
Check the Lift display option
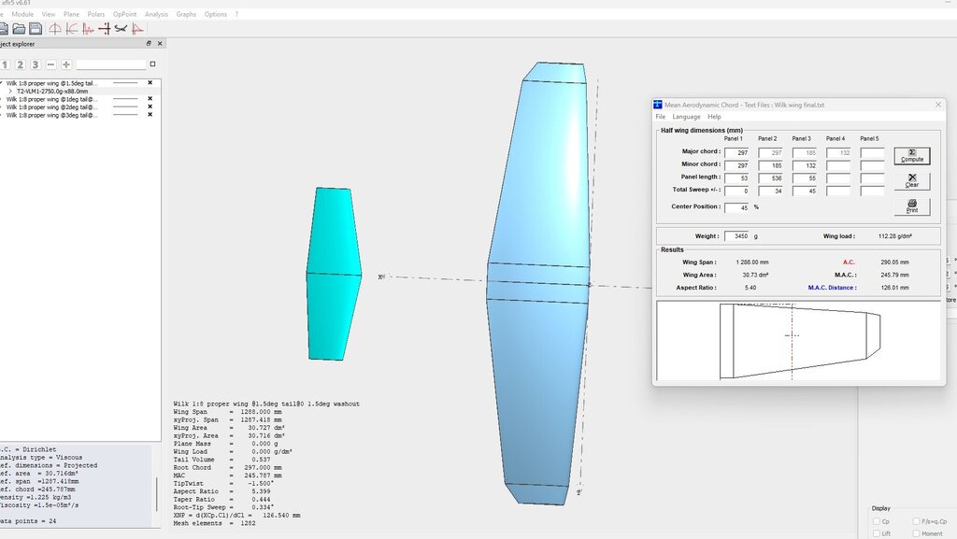click(x=876, y=533)
